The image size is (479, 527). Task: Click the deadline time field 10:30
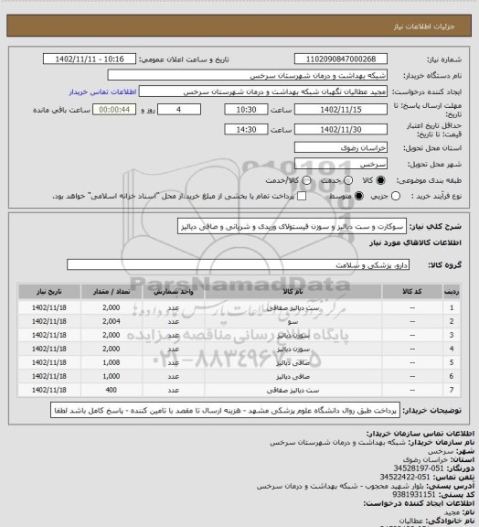246,110
